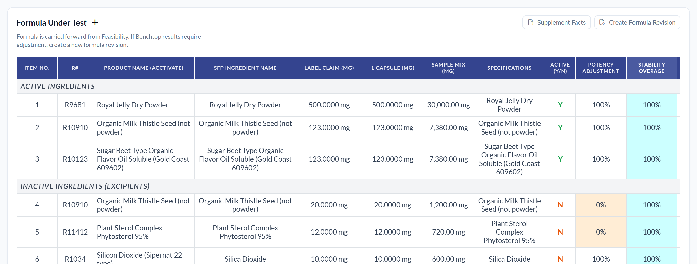Click the STABILITY OVERAGE column header
697x264 pixels.
(651, 68)
